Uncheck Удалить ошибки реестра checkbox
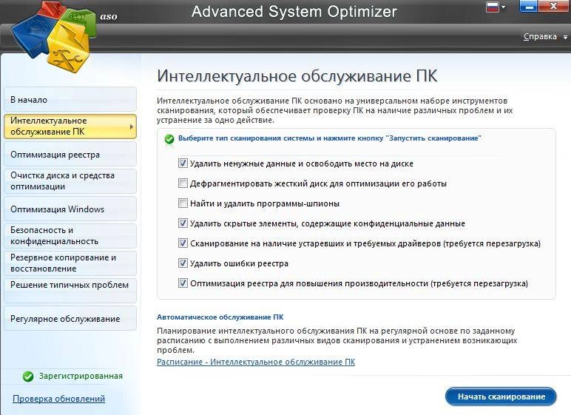571x415 pixels. [183, 263]
